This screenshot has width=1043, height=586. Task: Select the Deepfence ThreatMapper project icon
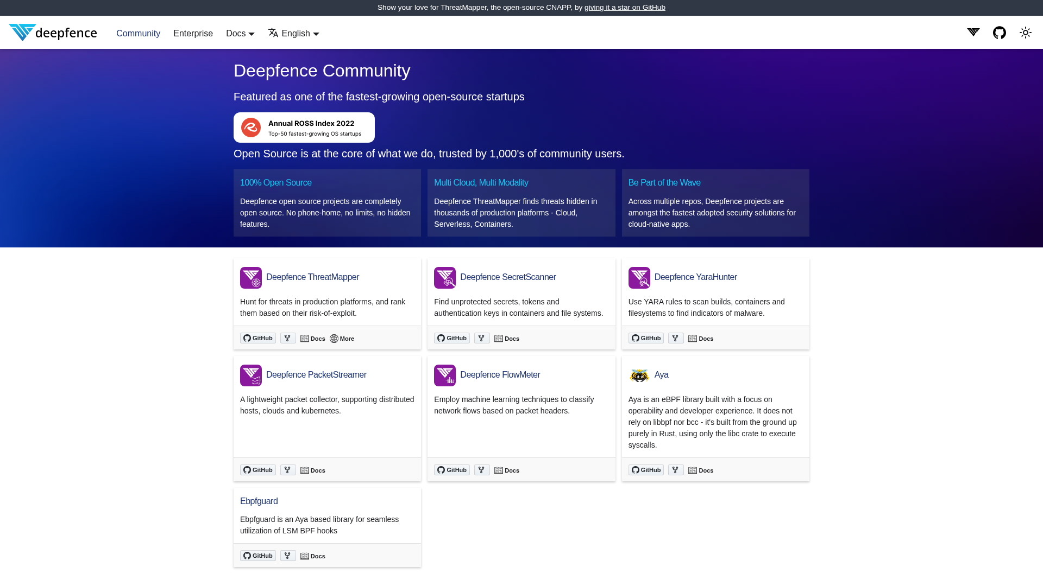click(250, 277)
